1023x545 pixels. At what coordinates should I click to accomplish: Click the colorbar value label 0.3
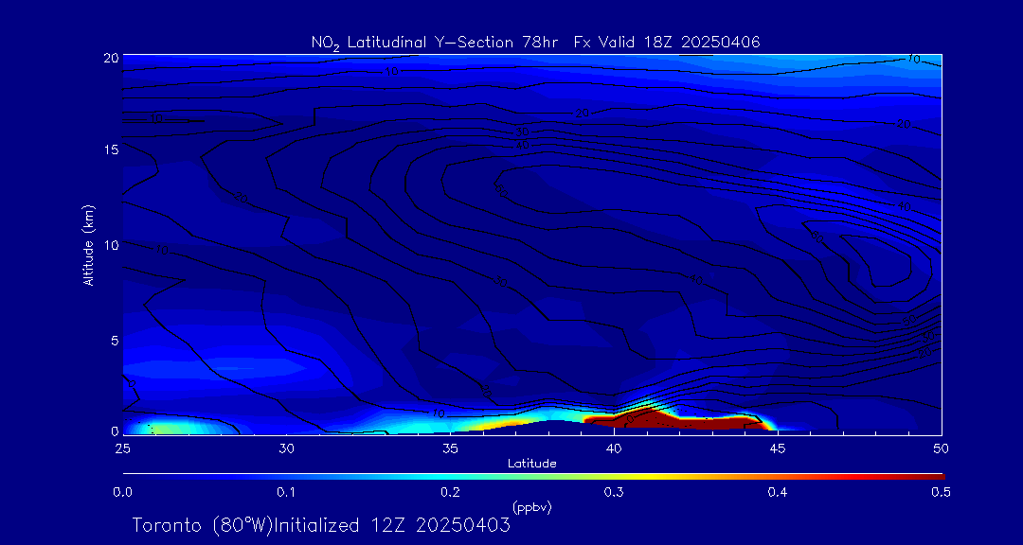point(614,493)
